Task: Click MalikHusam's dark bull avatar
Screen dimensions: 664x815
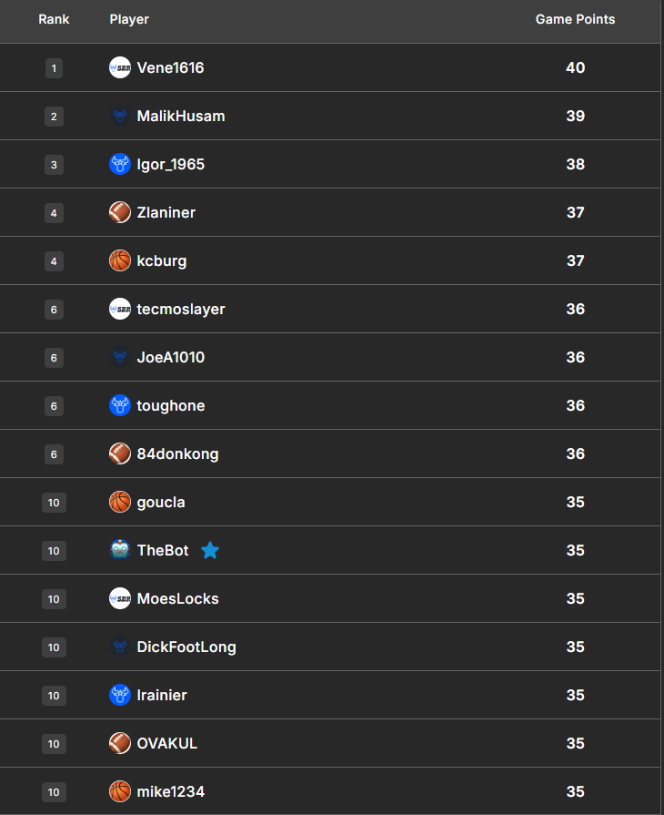Action: point(120,116)
